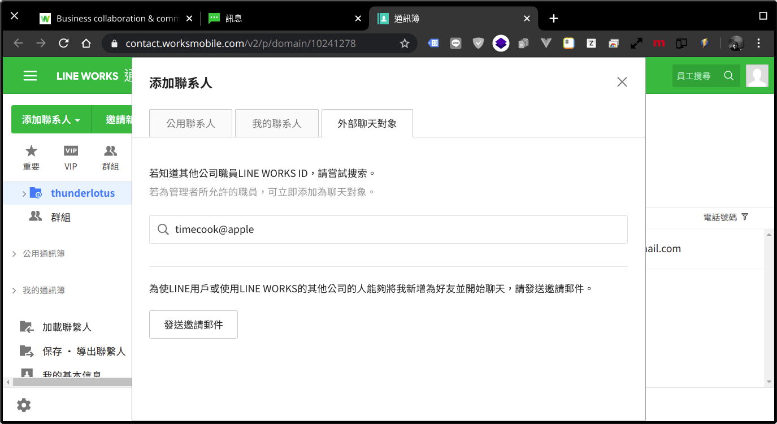Bookmark this page with the star
Image resolution: width=777 pixels, height=424 pixels.
[405, 44]
